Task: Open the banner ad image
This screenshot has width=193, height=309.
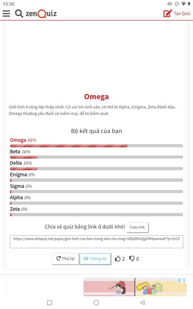Action: click(x=134, y=287)
